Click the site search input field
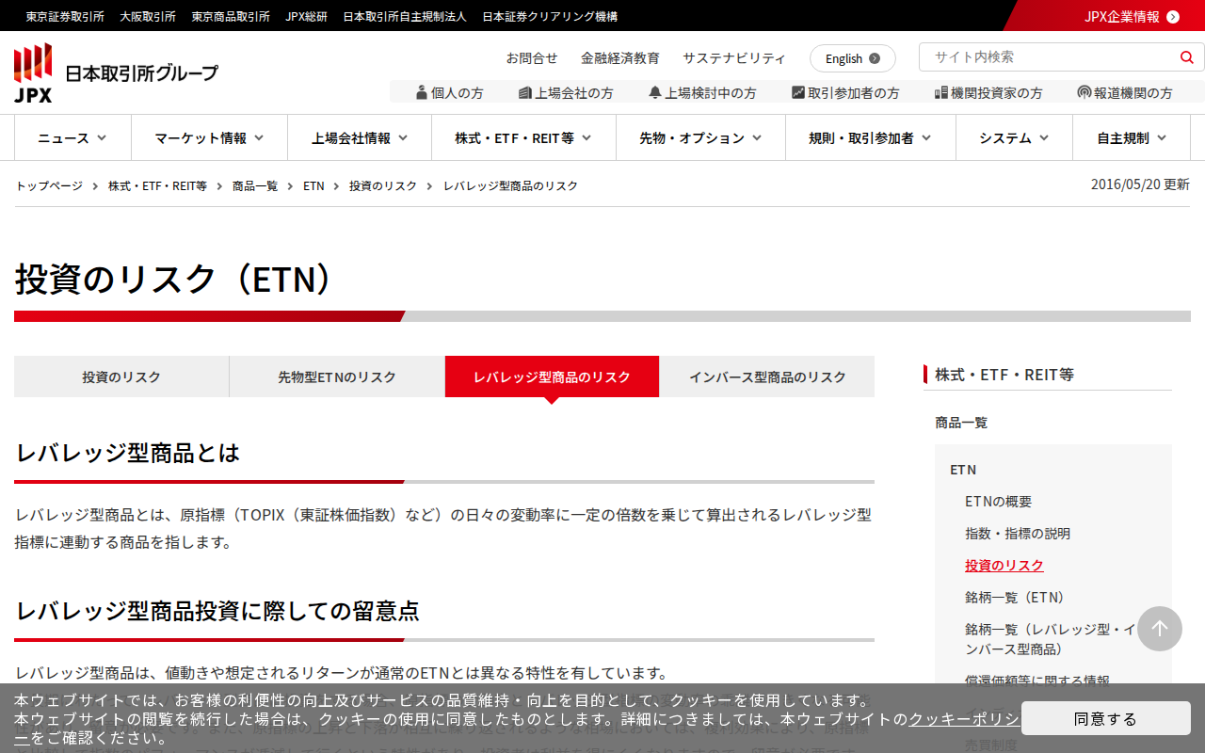Viewport: 1205px width, 753px height. tap(1050, 57)
